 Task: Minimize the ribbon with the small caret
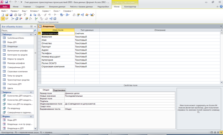pyautogui.click(x=217, y=6)
